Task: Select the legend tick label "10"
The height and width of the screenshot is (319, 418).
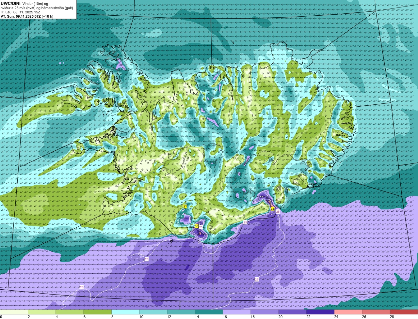Action: (141, 317)
